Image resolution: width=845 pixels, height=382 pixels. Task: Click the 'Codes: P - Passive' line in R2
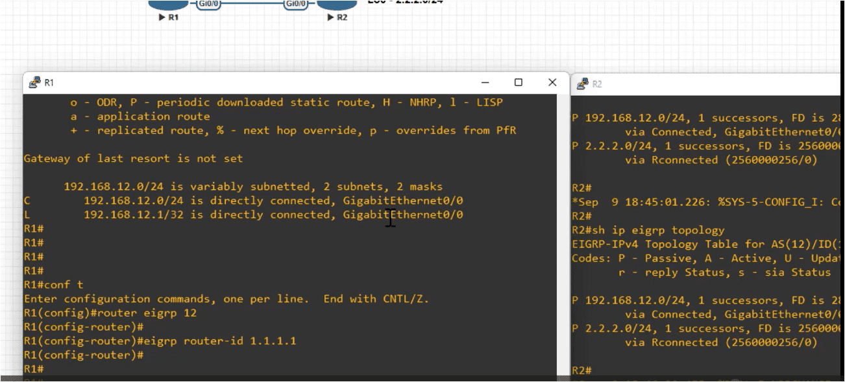[707, 258]
